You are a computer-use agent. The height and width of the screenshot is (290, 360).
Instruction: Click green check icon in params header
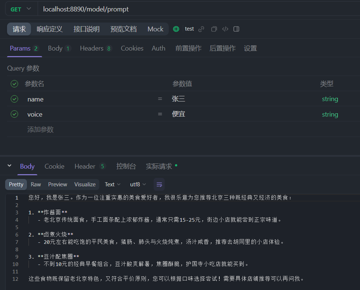[x=14, y=84]
